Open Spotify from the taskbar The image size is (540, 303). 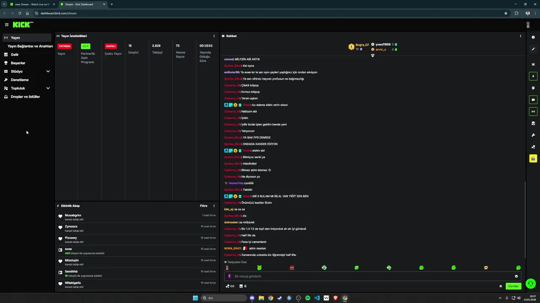(308, 298)
